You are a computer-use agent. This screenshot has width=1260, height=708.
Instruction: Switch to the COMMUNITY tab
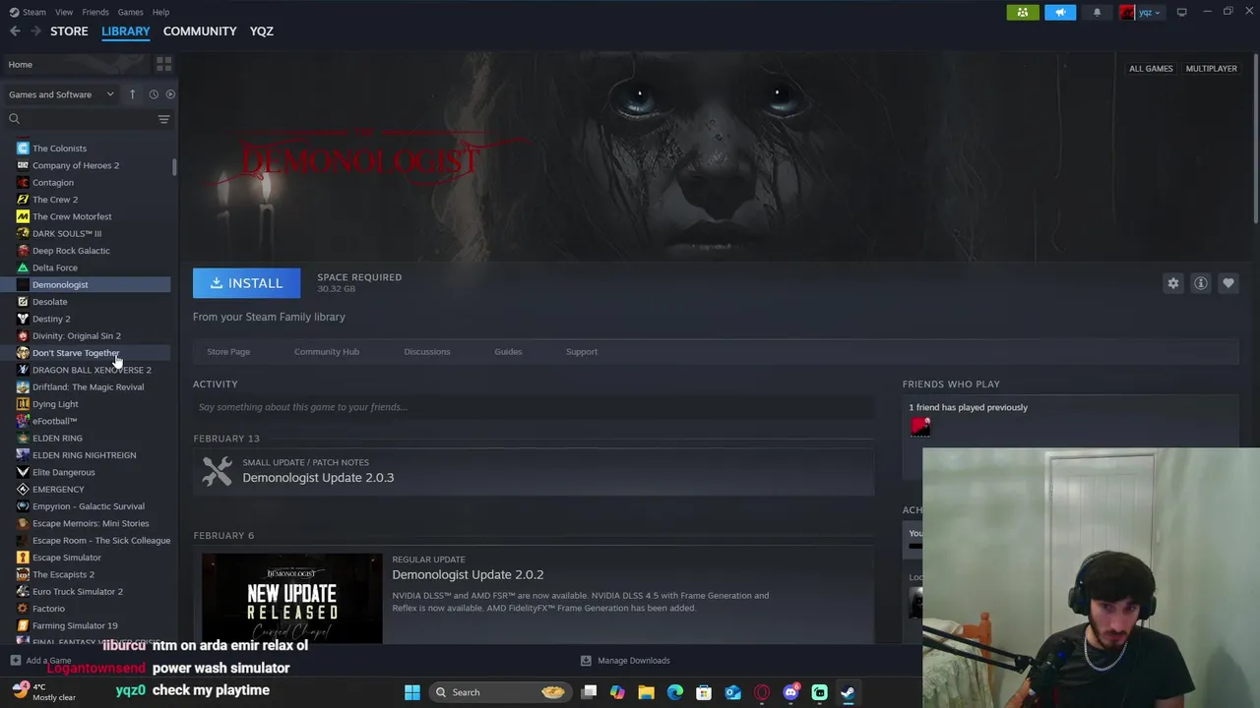tap(200, 31)
